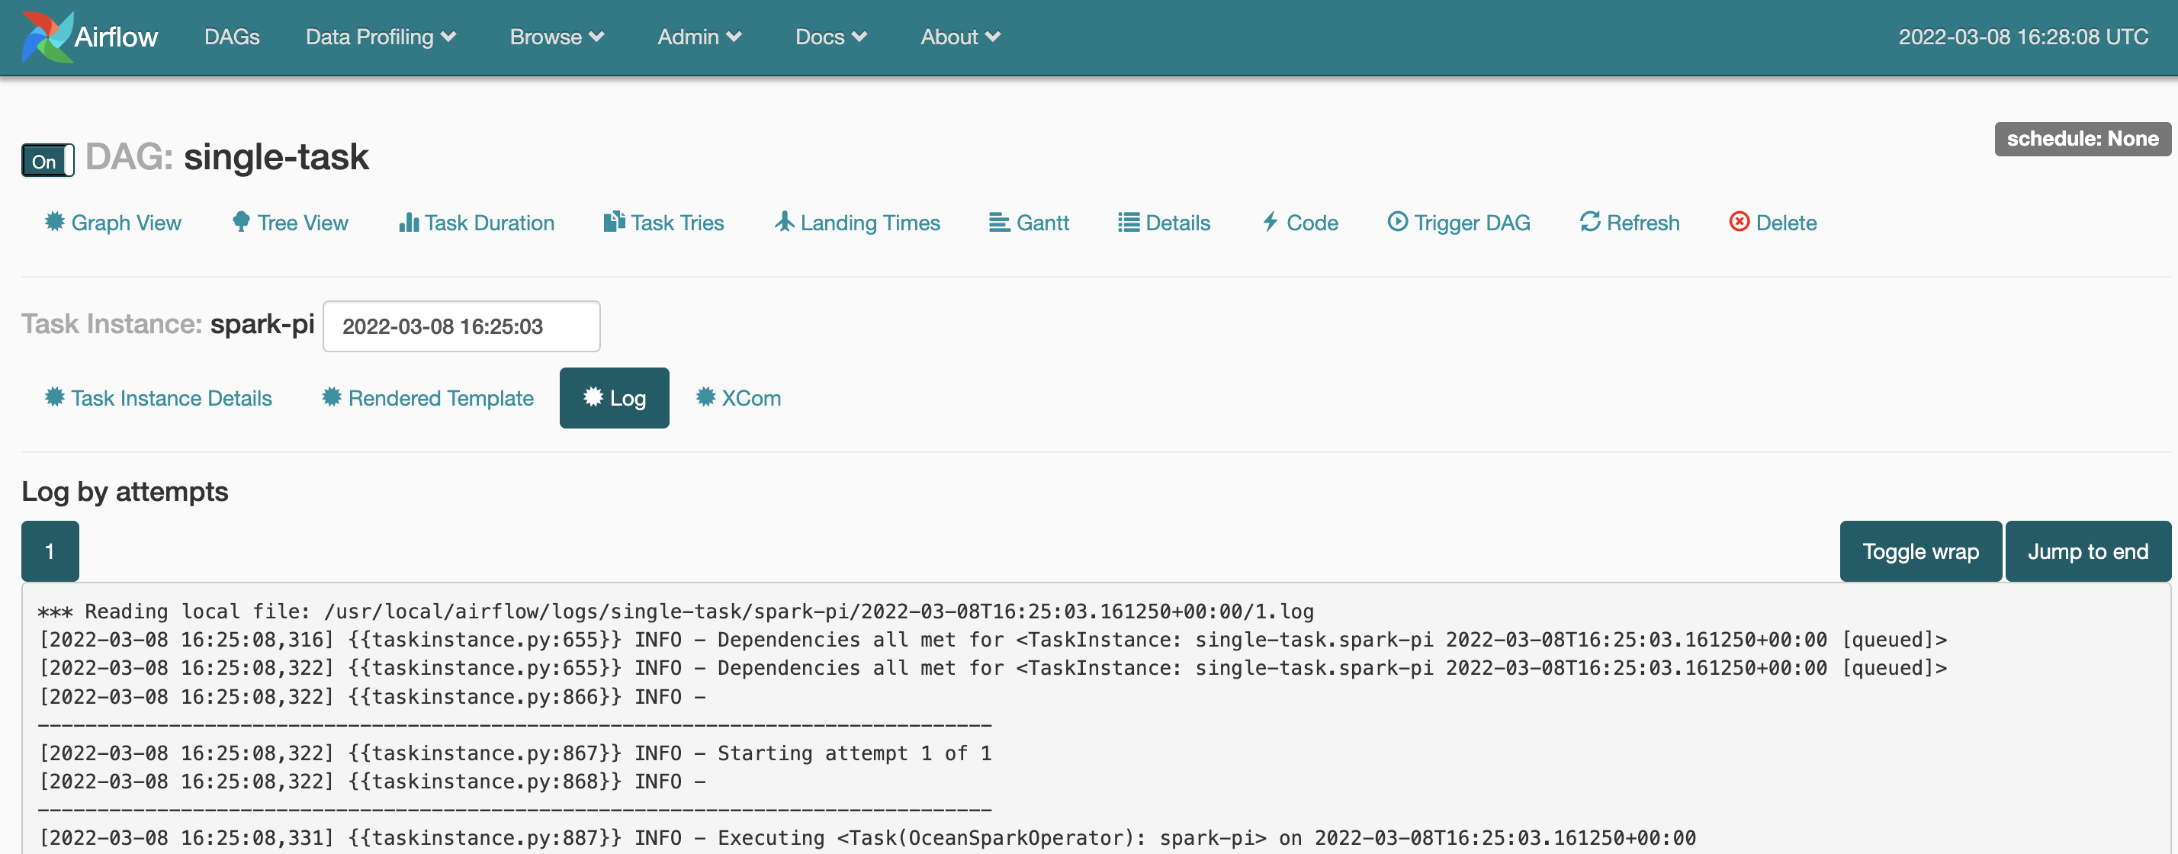Click the Landing Times plane icon
Screen dimensions: 2178x854
coord(784,222)
